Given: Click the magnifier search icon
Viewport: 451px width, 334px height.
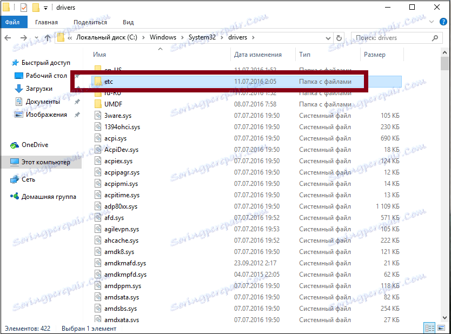Looking at the screenshot, I should pos(435,38).
